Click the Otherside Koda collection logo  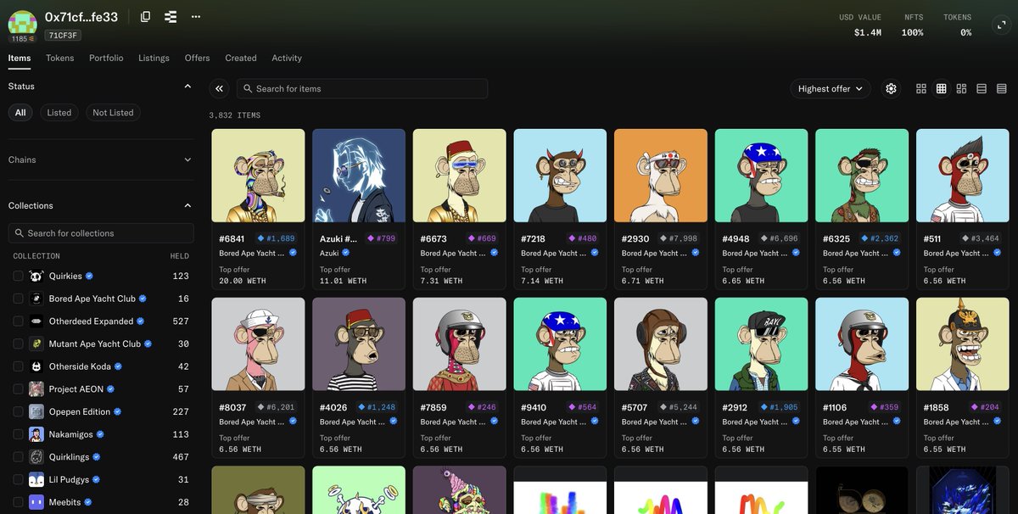(x=36, y=366)
